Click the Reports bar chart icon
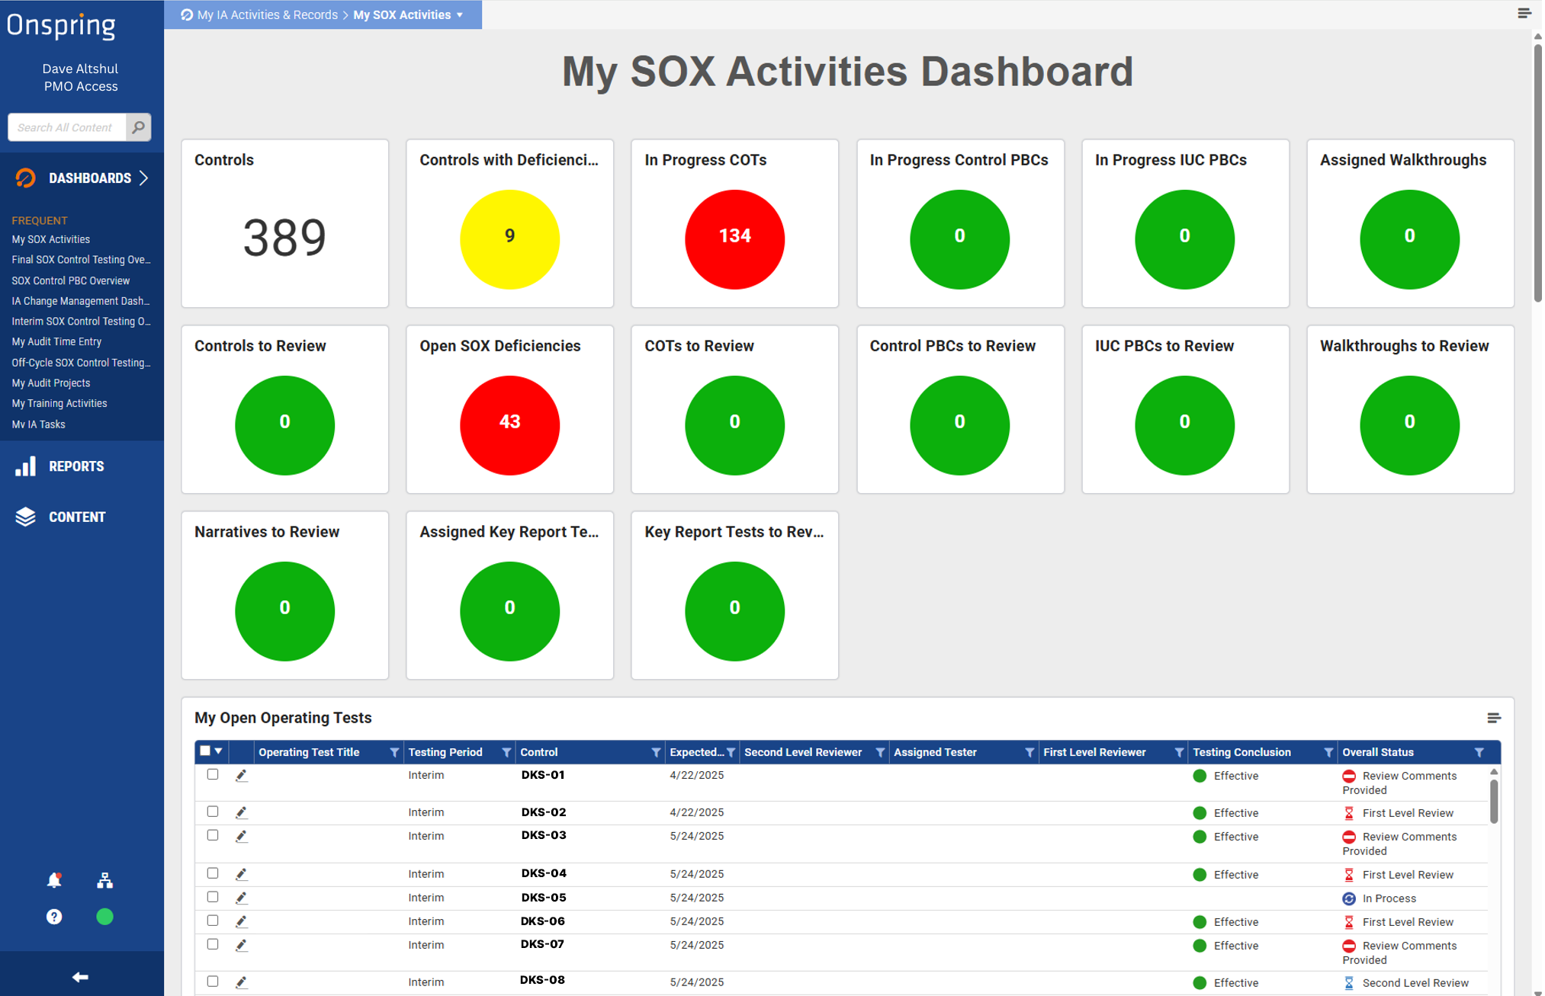The width and height of the screenshot is (1545, 996). 25,466
